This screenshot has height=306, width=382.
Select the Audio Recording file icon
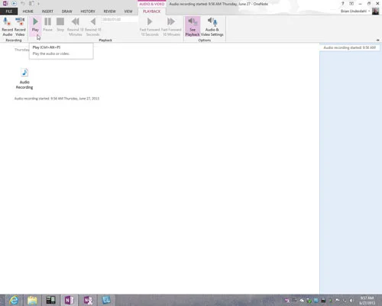24,79
